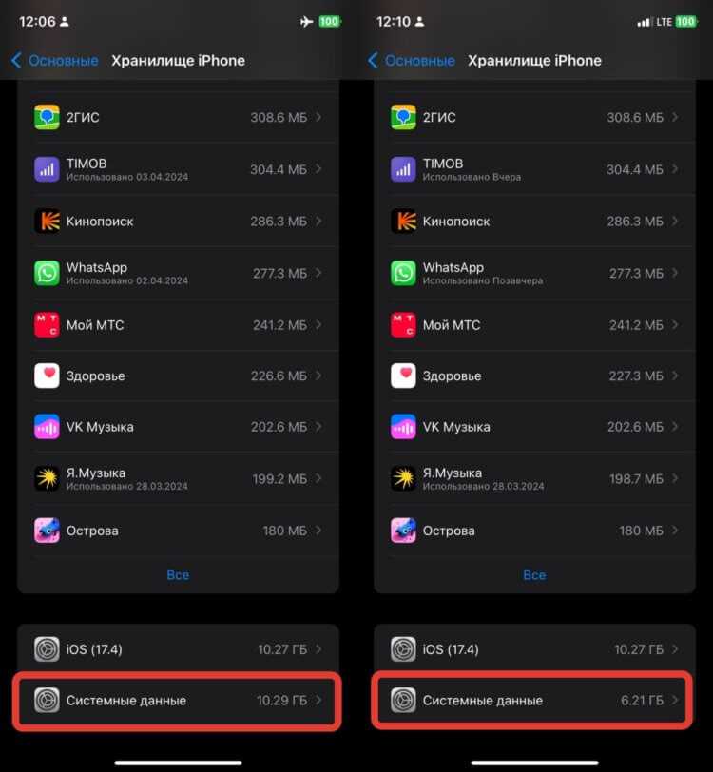
Task: Select Кинопоиск icon in right screenshot
Action: [403, 222]
